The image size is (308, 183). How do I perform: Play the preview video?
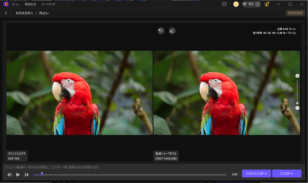(x=18, y=174)
